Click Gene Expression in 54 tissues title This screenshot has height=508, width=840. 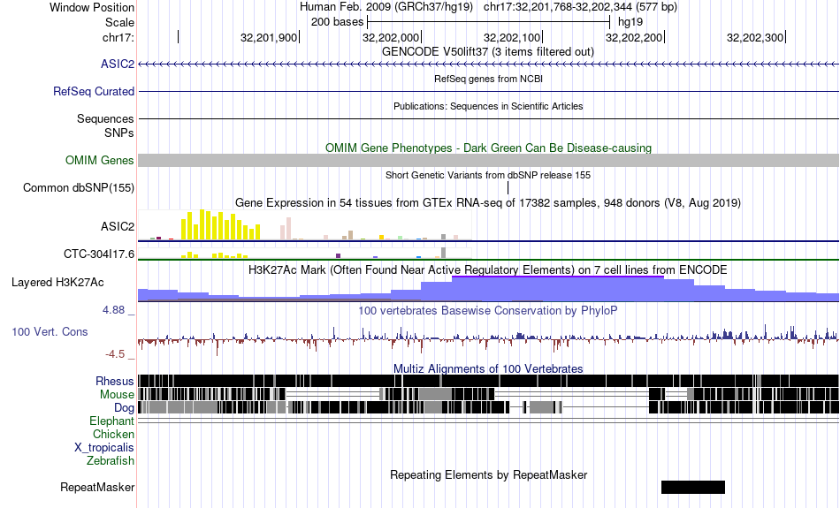488,203
